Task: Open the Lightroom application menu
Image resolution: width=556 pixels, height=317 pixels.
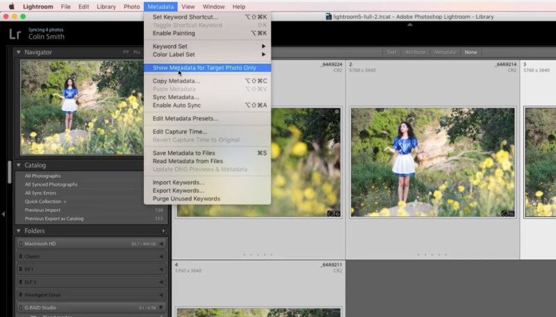Action: coord(38,7)
